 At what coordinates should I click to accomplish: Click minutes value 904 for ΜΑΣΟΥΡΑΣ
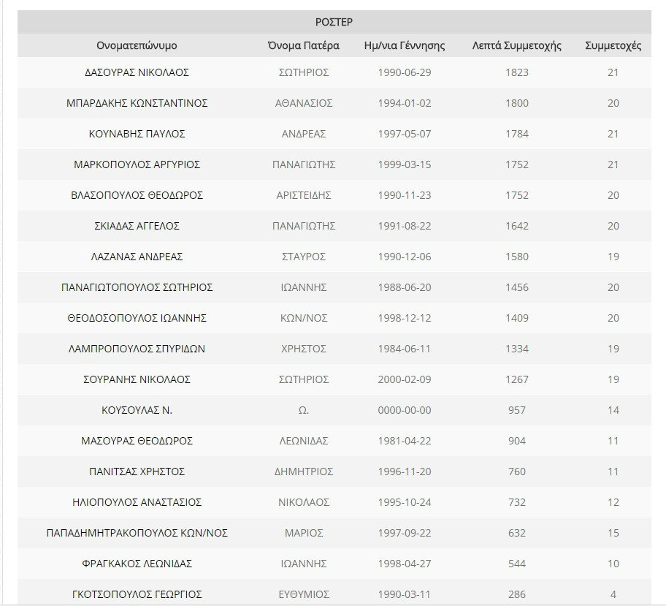coord(516,441)
